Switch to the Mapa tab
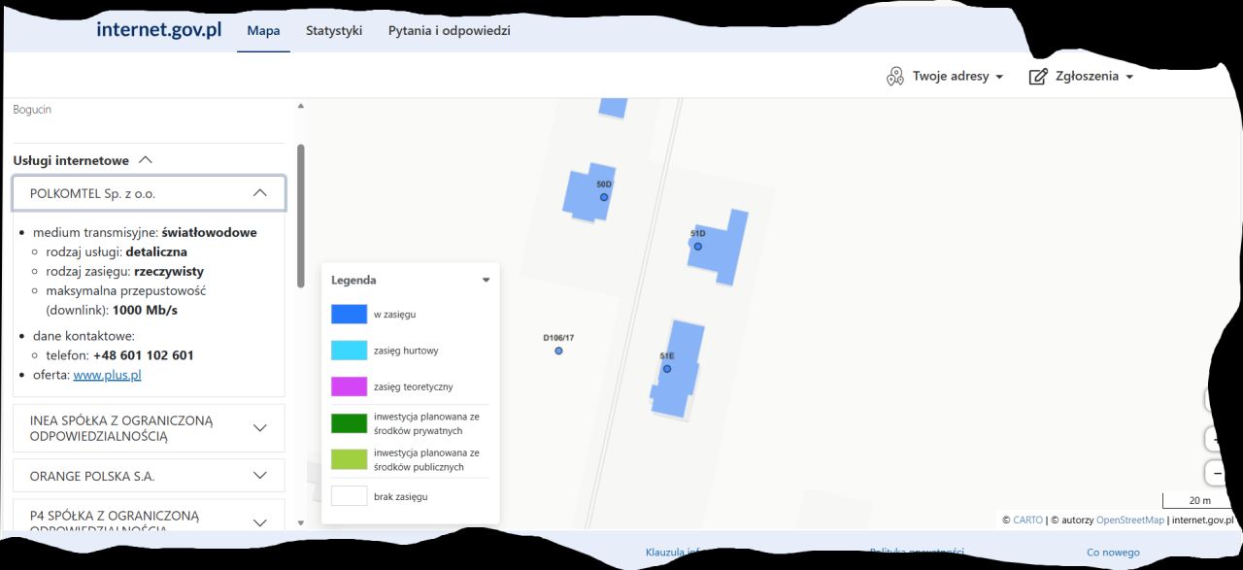Screen dimensions: 1243x570 263,30
